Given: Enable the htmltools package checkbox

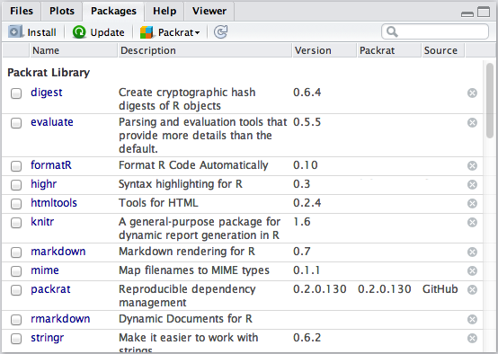Looking at the screenshot, I should 16,204.
